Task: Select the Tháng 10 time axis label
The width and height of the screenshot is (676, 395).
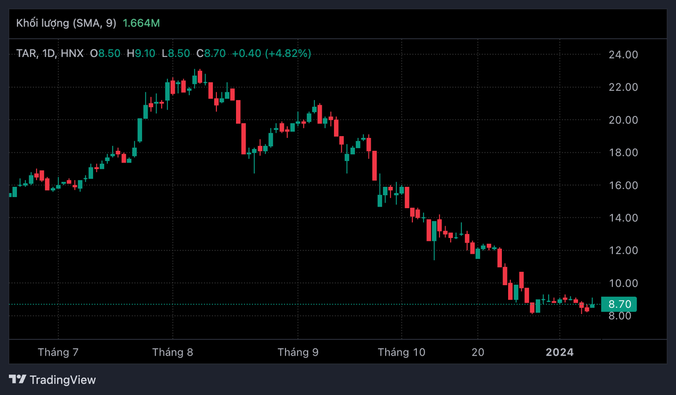Action: click(x=401, y=352)
